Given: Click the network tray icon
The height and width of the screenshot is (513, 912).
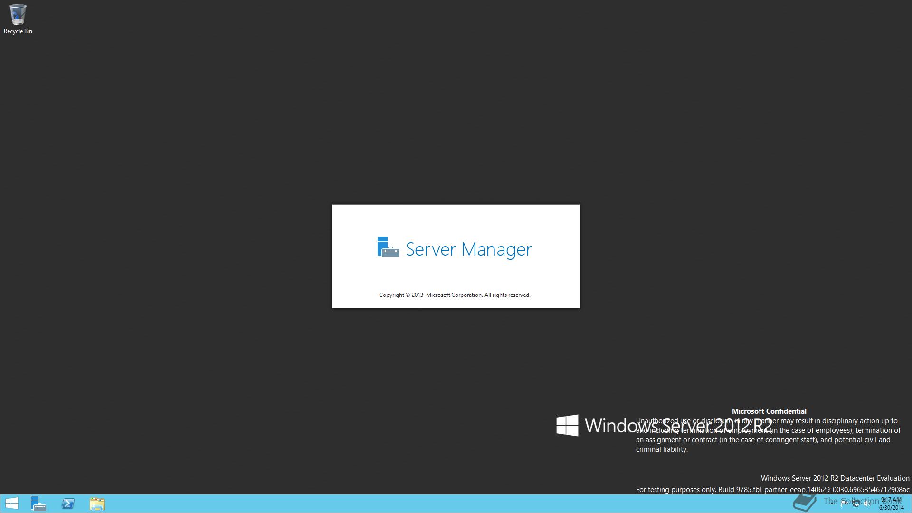Looking at the screenshot, I should point(856,503).
